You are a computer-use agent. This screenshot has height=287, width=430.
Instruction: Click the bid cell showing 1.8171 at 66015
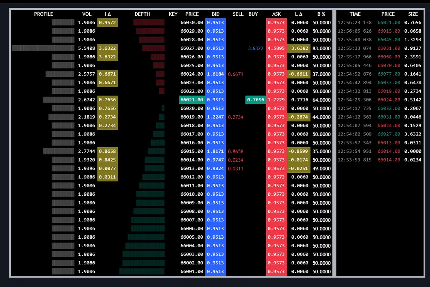point(215,151)
